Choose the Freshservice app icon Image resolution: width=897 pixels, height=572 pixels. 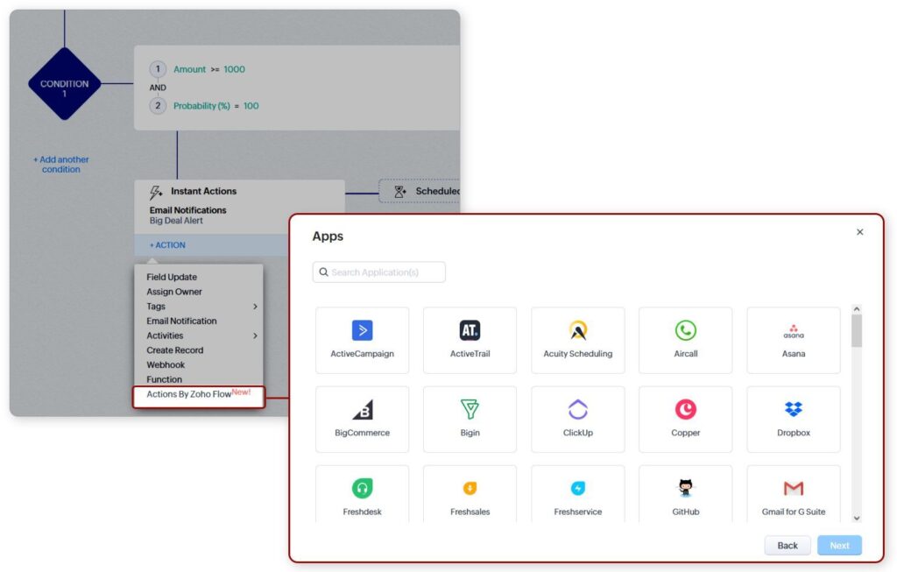click(578, 489)
